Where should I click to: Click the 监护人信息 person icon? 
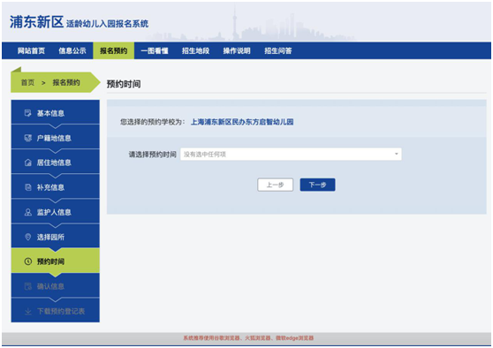click(28, 212)
